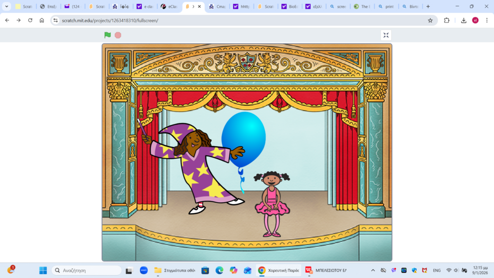The width and height of the screenshot is (494, 278).
Task: Navigate back in browser history
Action: click(7, 20)
